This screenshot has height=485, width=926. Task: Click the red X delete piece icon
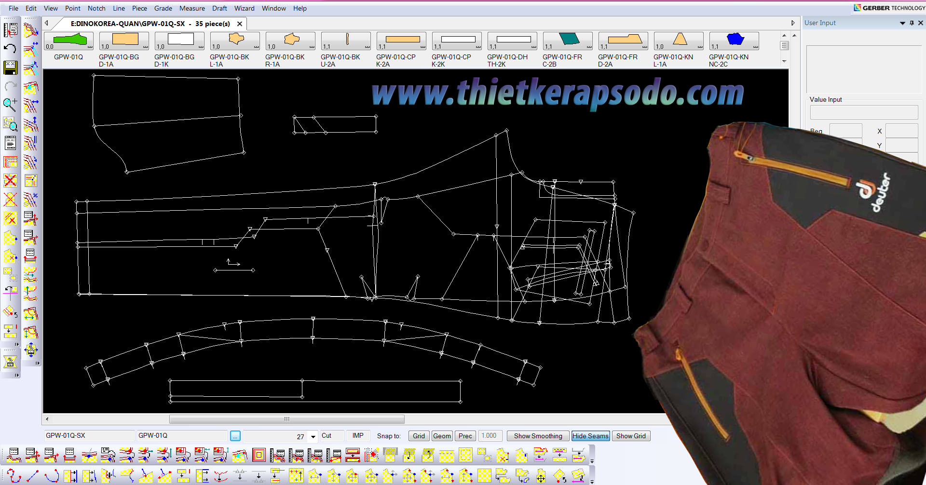10,180
